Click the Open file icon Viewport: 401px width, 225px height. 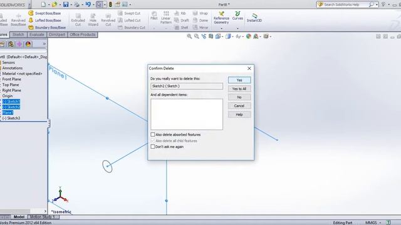tap(55, 4)
